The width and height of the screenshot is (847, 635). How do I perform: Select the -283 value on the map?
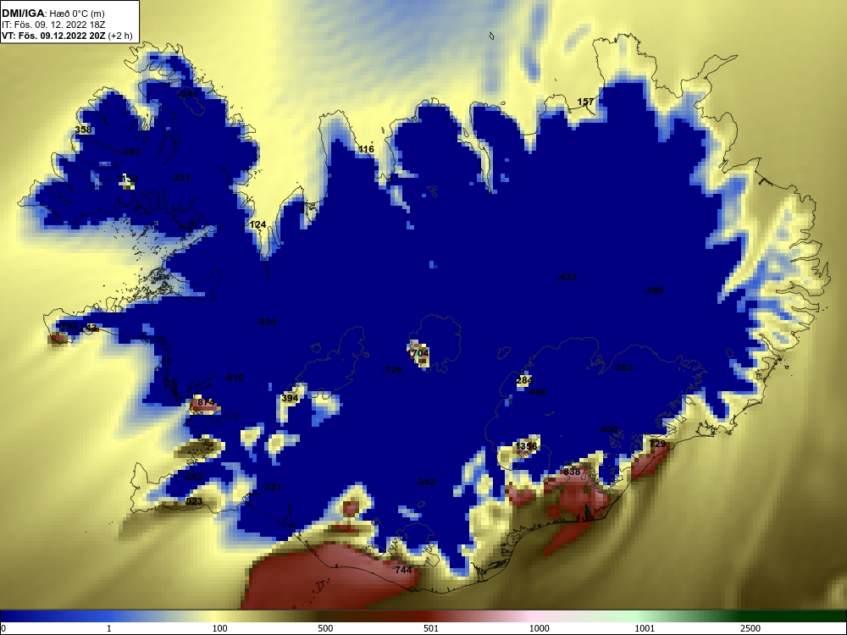[130, 152]
